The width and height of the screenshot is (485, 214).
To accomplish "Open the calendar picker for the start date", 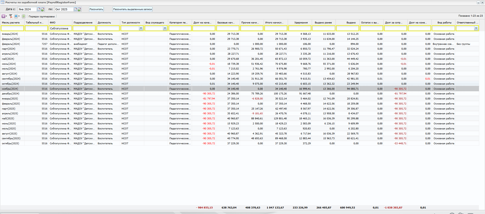I will tap(39, 9).
